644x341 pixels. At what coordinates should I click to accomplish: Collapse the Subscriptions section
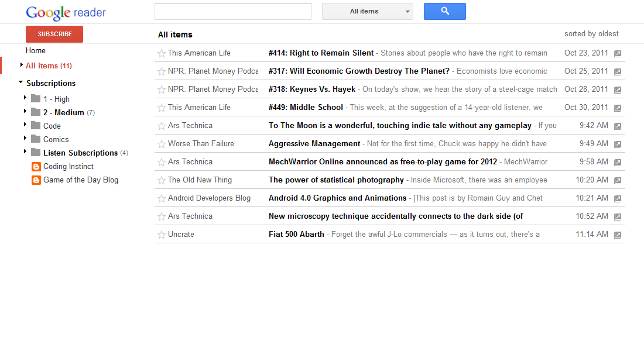pyautogui.click(x=21, y=82)
